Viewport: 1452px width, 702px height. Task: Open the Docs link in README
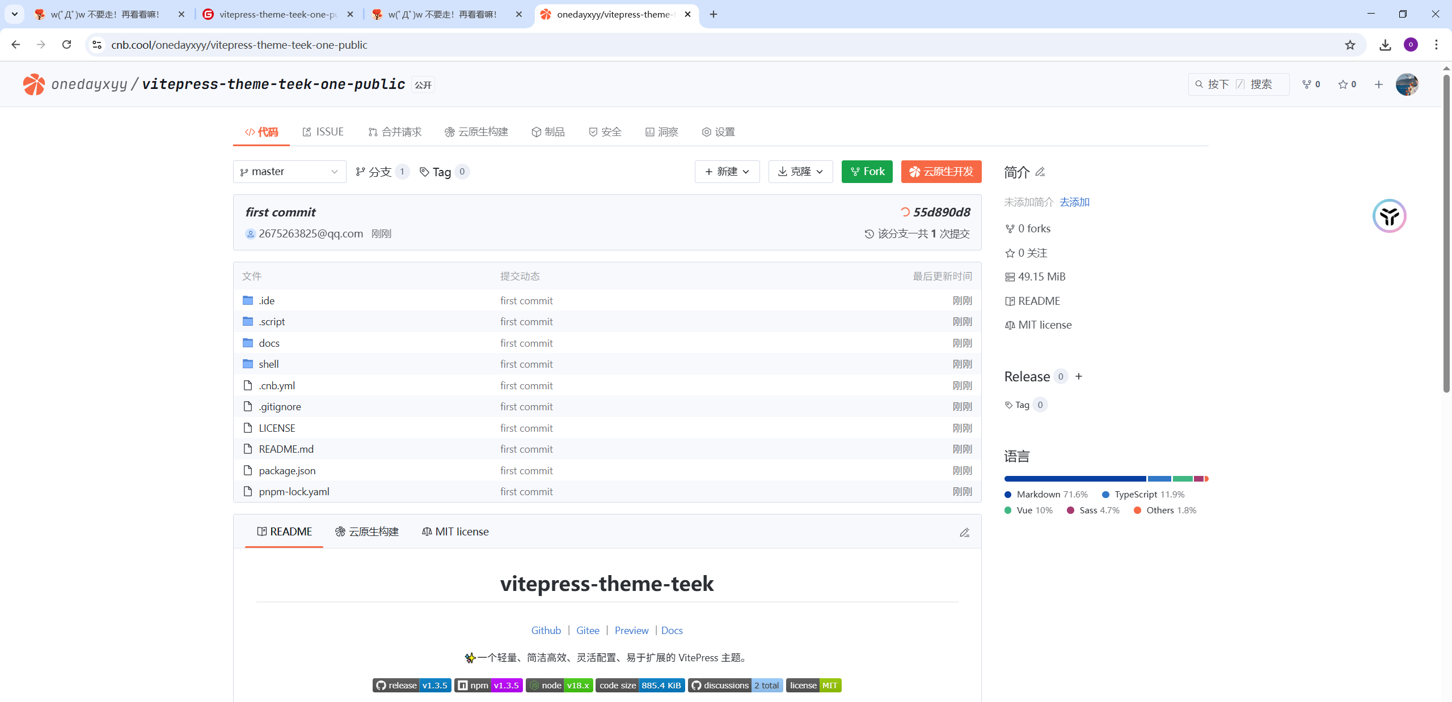point(672,631)
